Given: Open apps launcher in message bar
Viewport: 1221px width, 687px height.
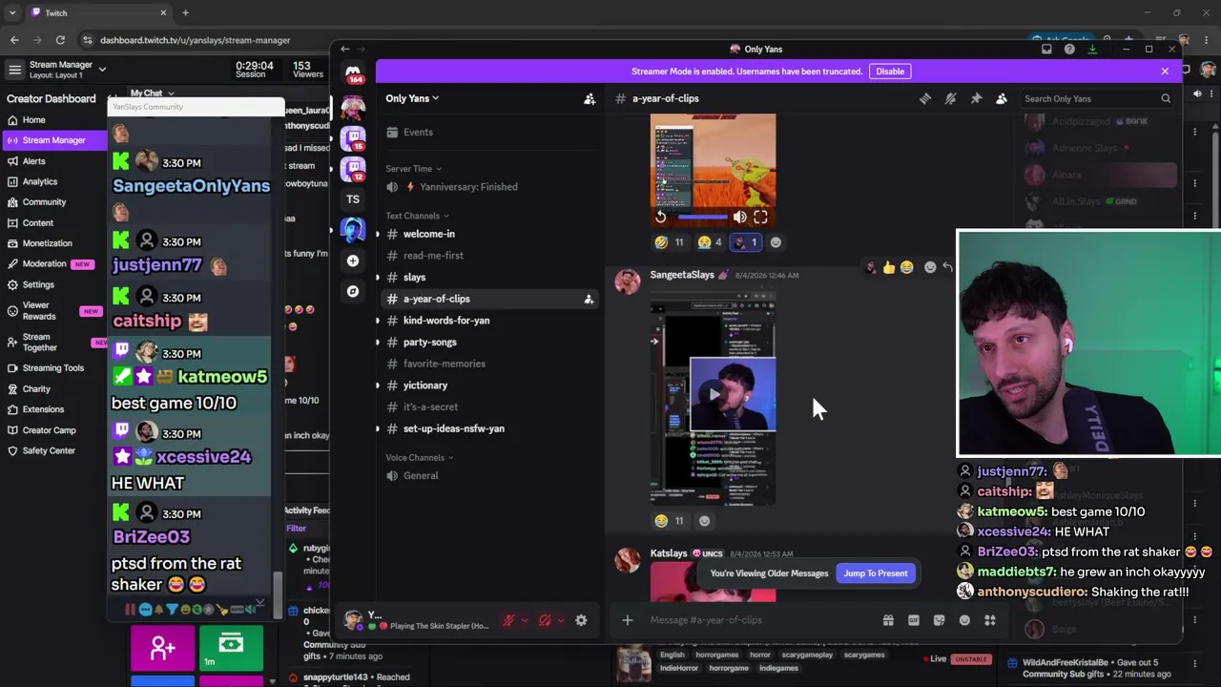Looking at the screenshot, I should (990, 620).
